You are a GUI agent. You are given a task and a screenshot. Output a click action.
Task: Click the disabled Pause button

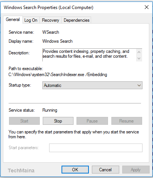point(92,121)
